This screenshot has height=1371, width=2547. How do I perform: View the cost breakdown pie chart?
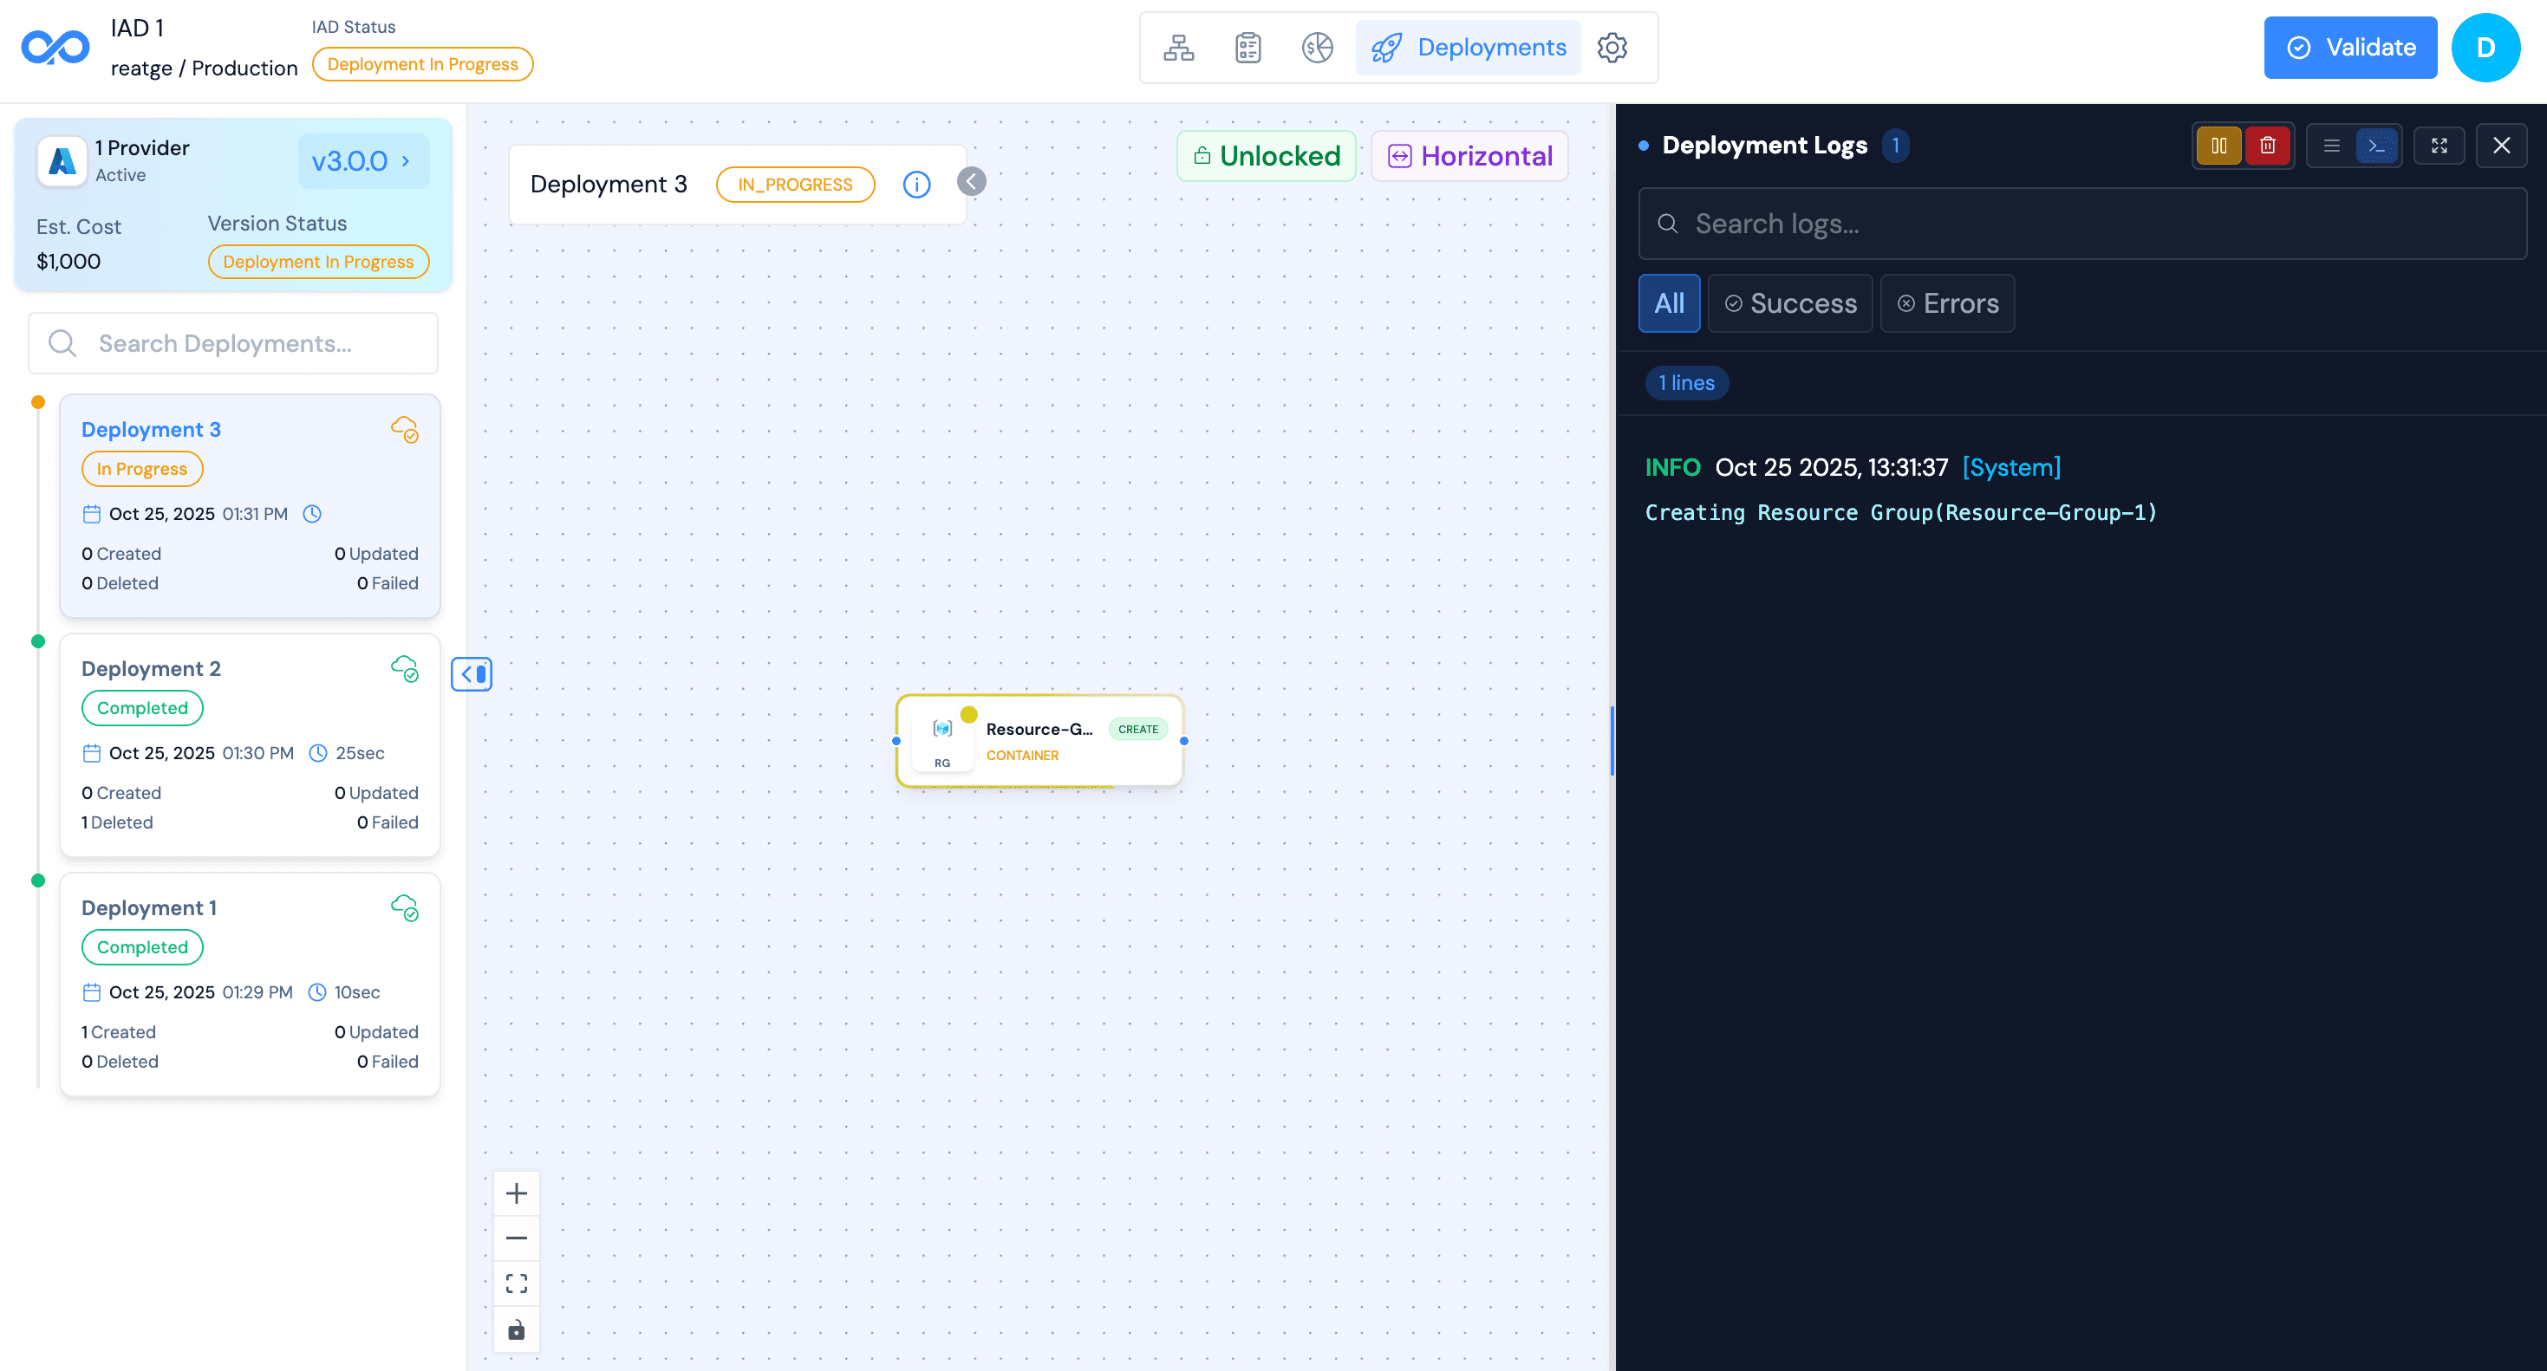tap(1316, 47)
